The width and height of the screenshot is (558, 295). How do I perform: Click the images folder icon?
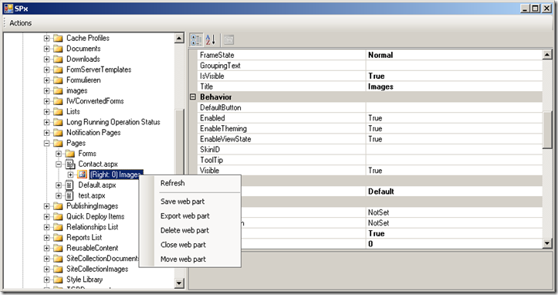[58, 90]
